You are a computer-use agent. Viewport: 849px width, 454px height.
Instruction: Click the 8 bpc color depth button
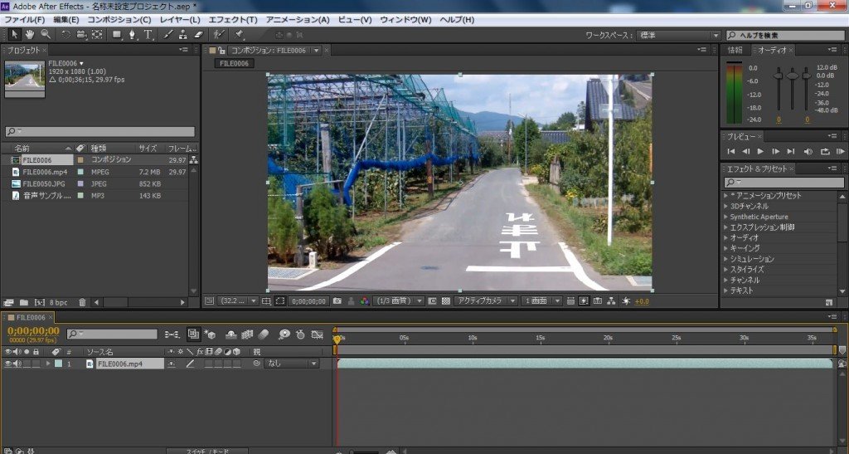(x=59, y=303)
